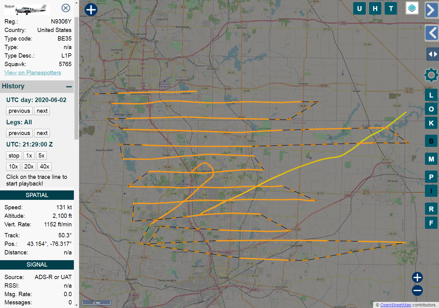The image size is (439, 308).
Task: Click the double-arrow sidebar toggle button
Action: tap(432, 54)
